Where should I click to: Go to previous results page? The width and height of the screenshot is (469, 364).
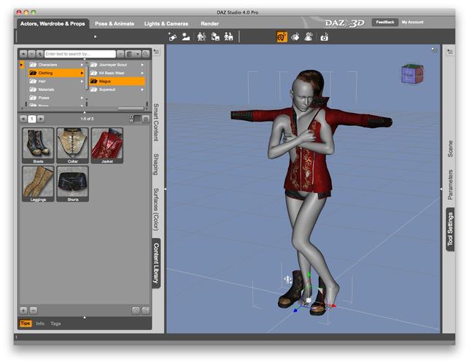tap(23, 119)
